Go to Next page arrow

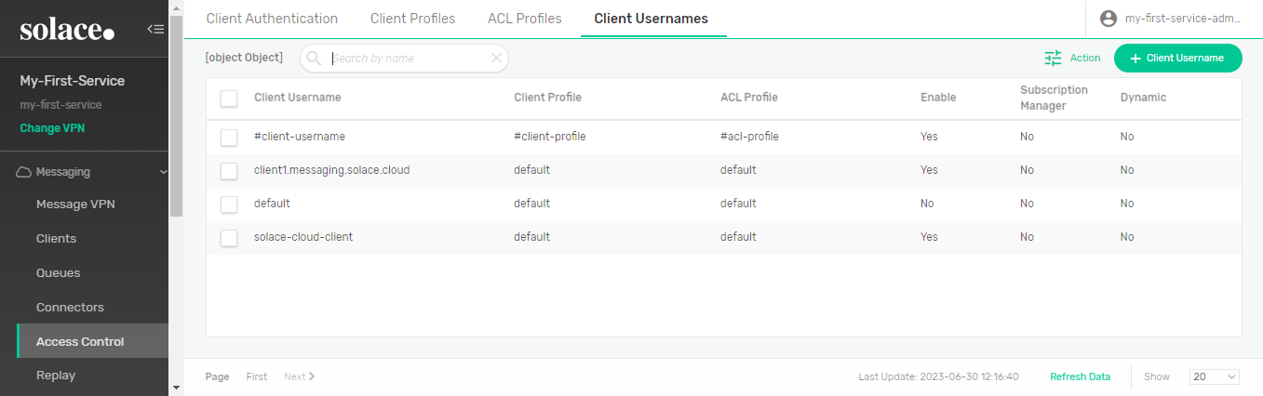[311, 376]
